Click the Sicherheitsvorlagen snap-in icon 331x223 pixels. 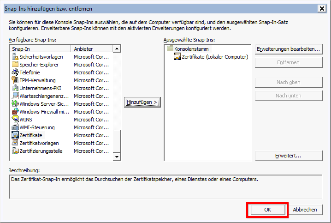[x=15, y=57]
